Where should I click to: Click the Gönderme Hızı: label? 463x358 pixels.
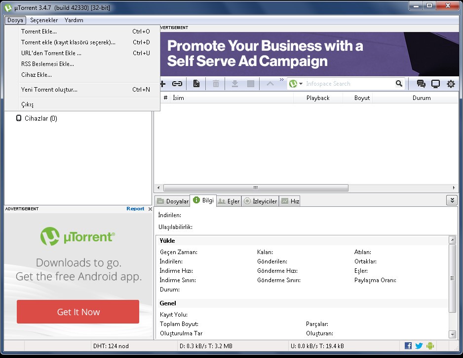277,271
